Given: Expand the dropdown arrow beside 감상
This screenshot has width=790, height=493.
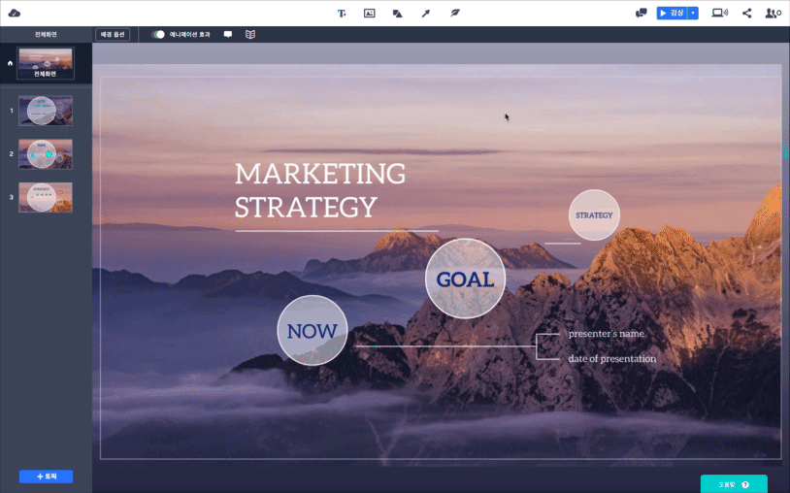Looking at the screenshot, I should click(x=693, y=13).
